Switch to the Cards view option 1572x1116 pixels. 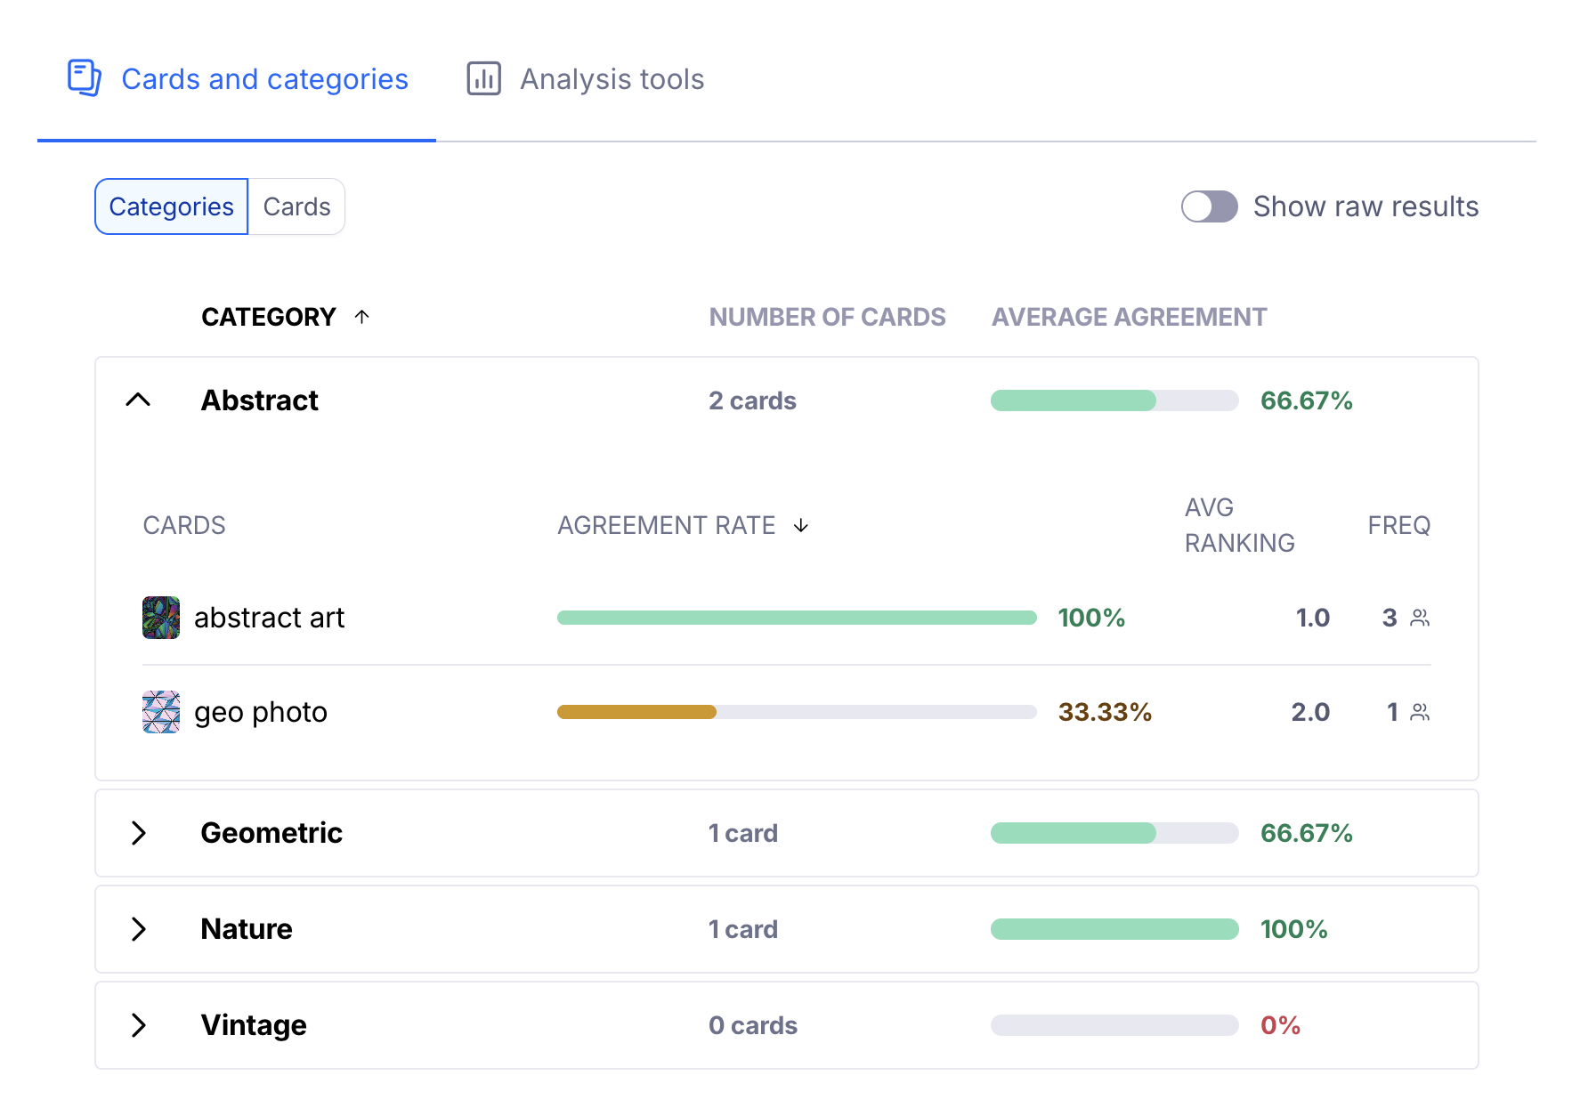296,206
